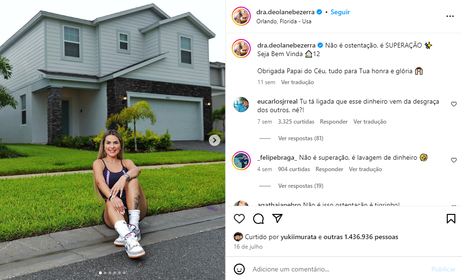Reply to the eucarlosjrreal comment
Image resolution: width=462 pixels, height=280 pixels.
[x=334, y=122]
